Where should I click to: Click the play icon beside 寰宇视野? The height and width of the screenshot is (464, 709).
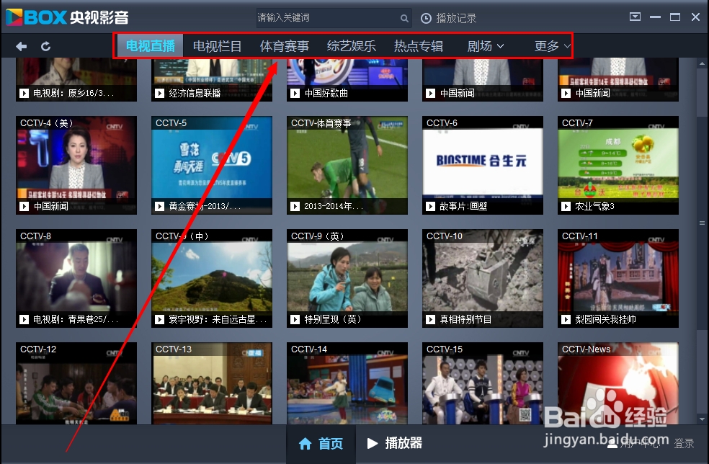(159, 320)
